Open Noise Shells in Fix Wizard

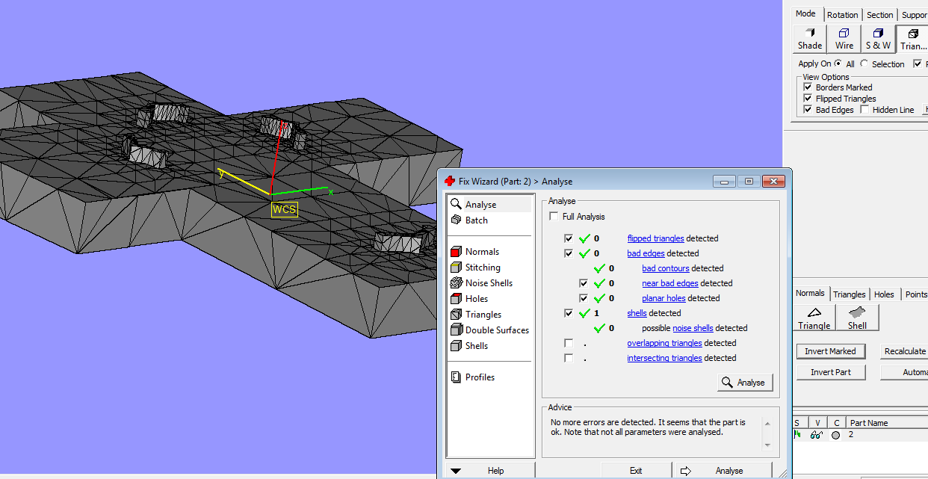[489, 283]
